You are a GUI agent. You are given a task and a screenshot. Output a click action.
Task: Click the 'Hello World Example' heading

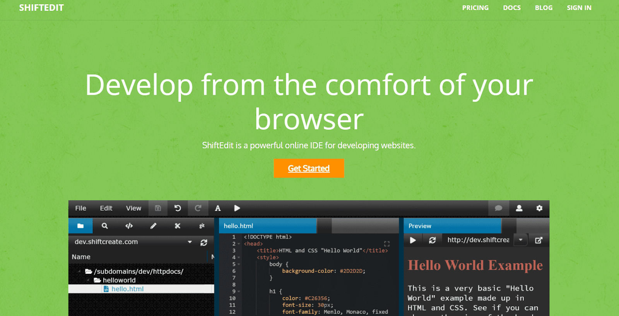(475, 265)
